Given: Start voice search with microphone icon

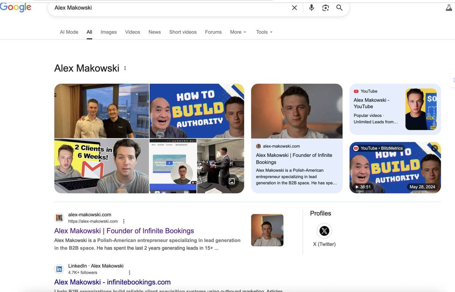Looking at the screenshot, I should (x=312, y=8).
